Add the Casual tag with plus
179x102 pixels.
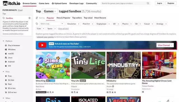152,24
